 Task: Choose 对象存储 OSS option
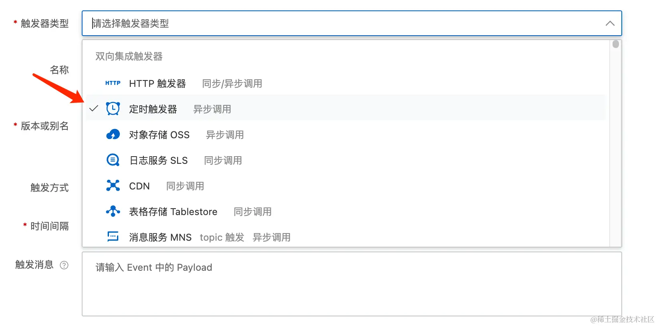pos(159,135)
